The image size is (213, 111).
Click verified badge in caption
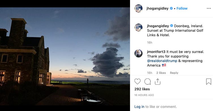tap(172, 26)
